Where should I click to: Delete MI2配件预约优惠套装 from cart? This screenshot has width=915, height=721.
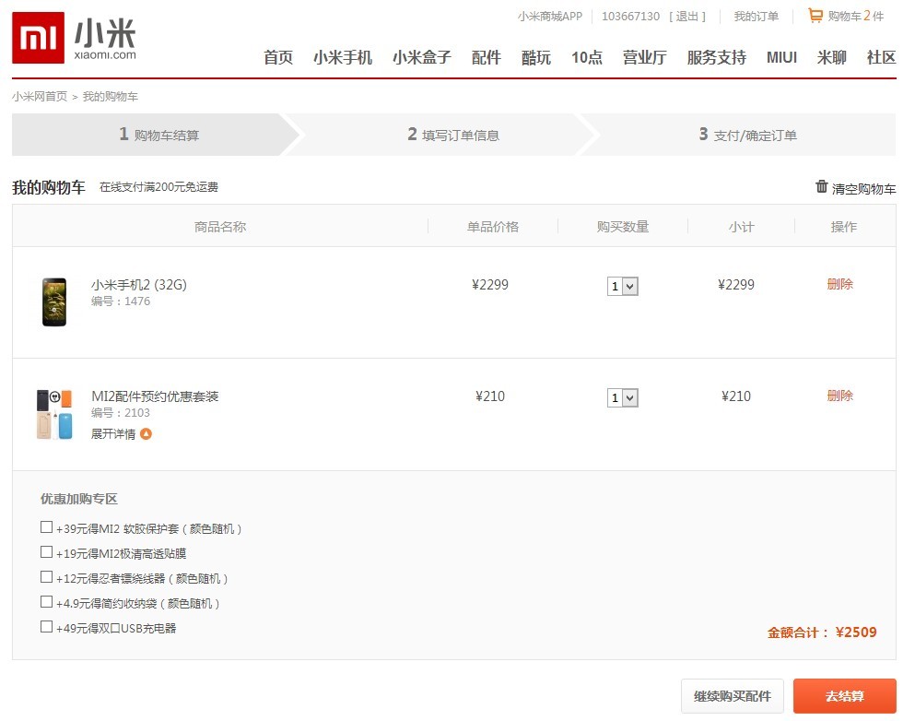click(x=839, y=396)
